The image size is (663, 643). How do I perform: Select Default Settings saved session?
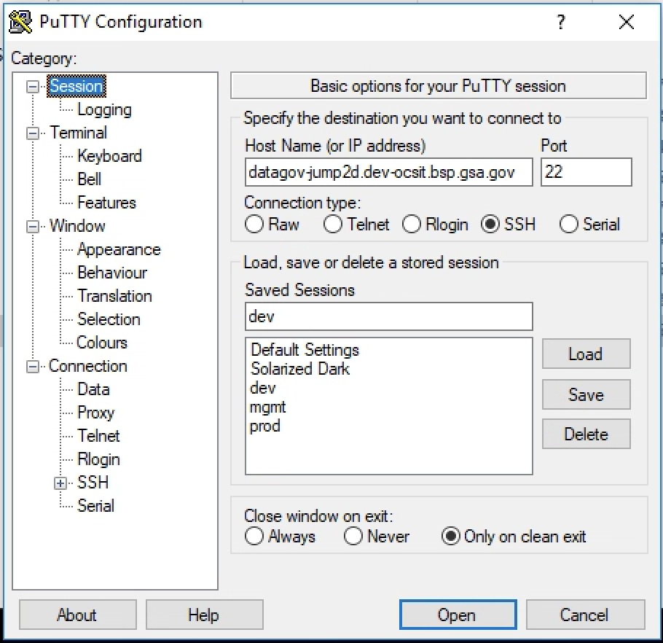[x=305, y=350]
